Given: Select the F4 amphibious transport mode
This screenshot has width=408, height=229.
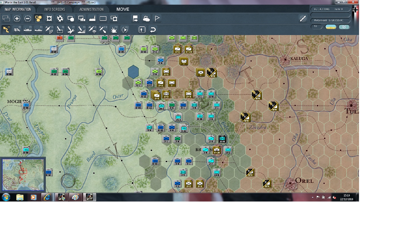Looking at the screenshot, I should pos(38,30).
